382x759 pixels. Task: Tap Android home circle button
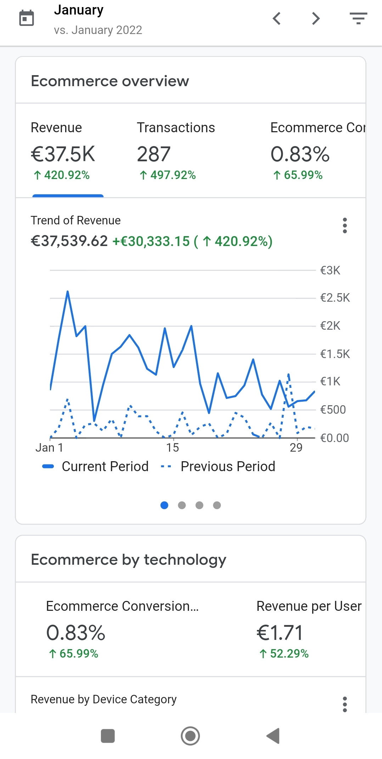pyautogui.click(x=190, y=736)
